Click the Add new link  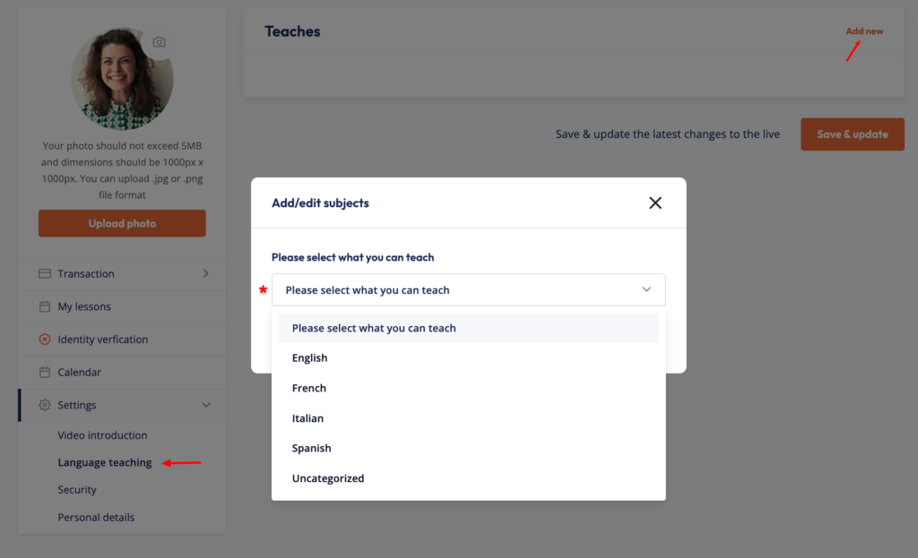[864, 31]
